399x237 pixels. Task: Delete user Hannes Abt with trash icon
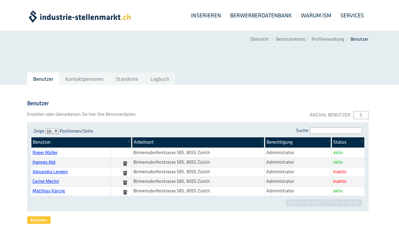(x=125, y=163)
